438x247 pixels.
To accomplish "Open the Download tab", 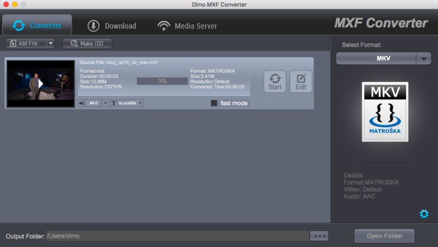I will pos(112,26).
